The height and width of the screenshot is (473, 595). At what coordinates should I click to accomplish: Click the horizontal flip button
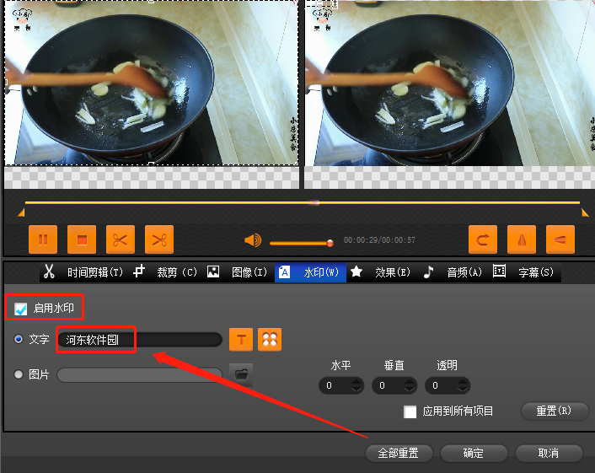522,239
